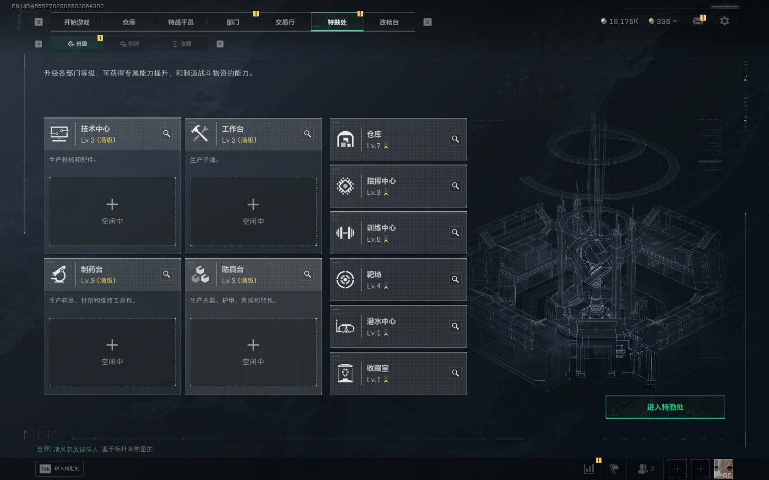Add production in 防具台 idle slot
Screen dimensions: 769x480
click(253, 352)
